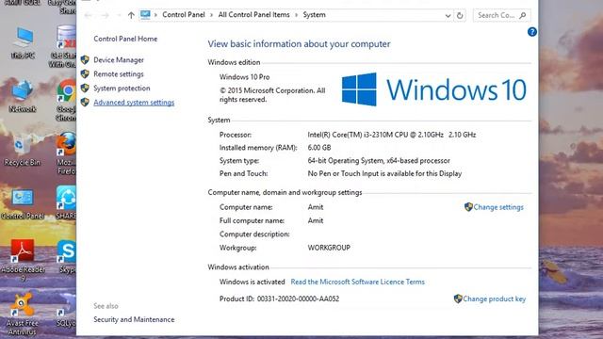603x339 pixels.
Task: Click the Up arrow navigation button
Action: click(x=131, y=15)
